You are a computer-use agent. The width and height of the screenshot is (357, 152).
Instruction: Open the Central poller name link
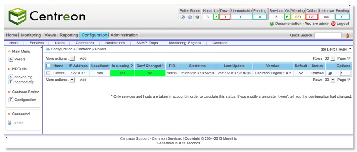[59, 73]
